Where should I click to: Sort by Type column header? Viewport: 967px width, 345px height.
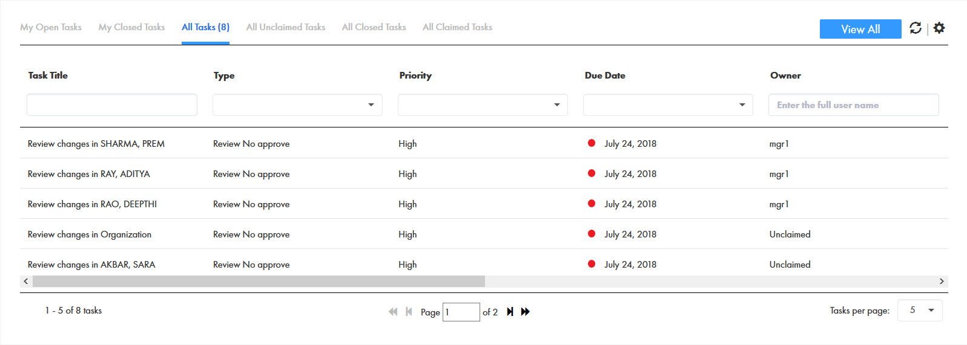[224, 76]
